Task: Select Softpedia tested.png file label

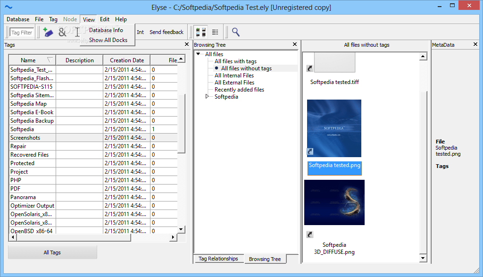Action: [x=334, y=168]
